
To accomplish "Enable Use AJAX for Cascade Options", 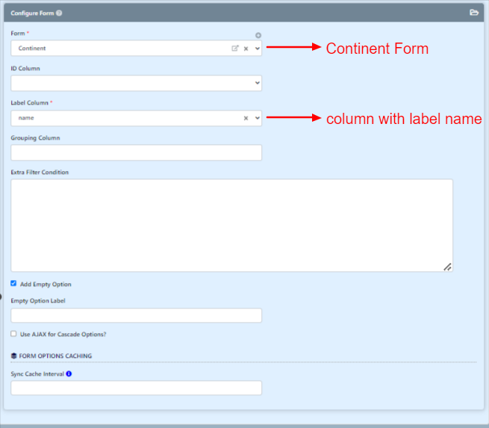I will pyautogui.click(x=13, y=334).
